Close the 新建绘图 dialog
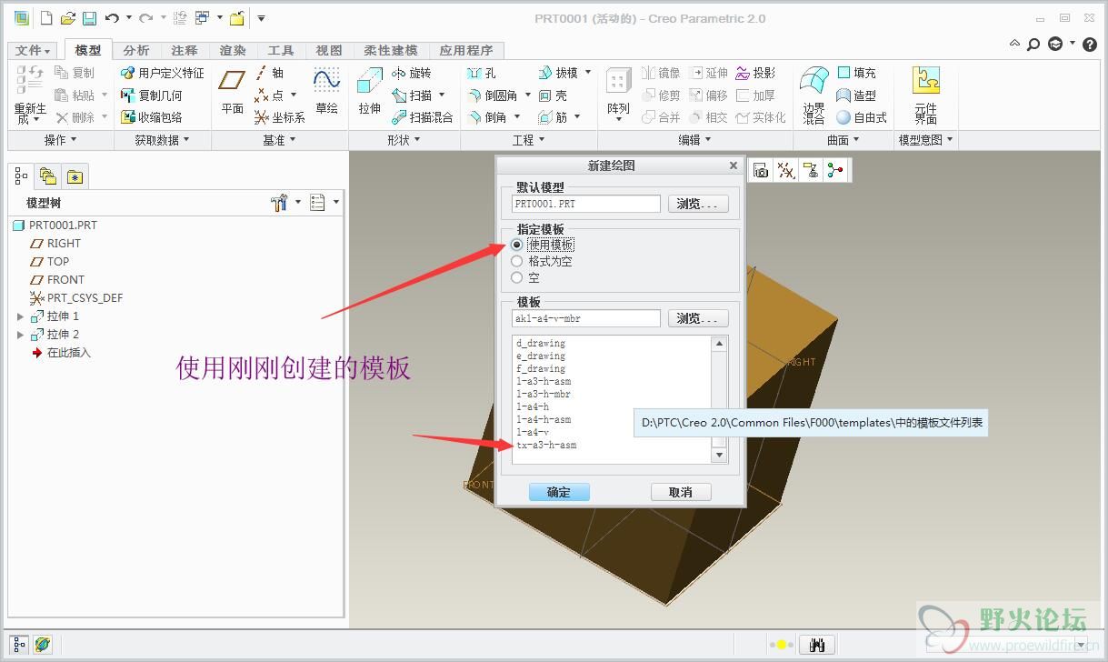The height and width of the screenshot is (662, 1108). click(x=734, y=165)
